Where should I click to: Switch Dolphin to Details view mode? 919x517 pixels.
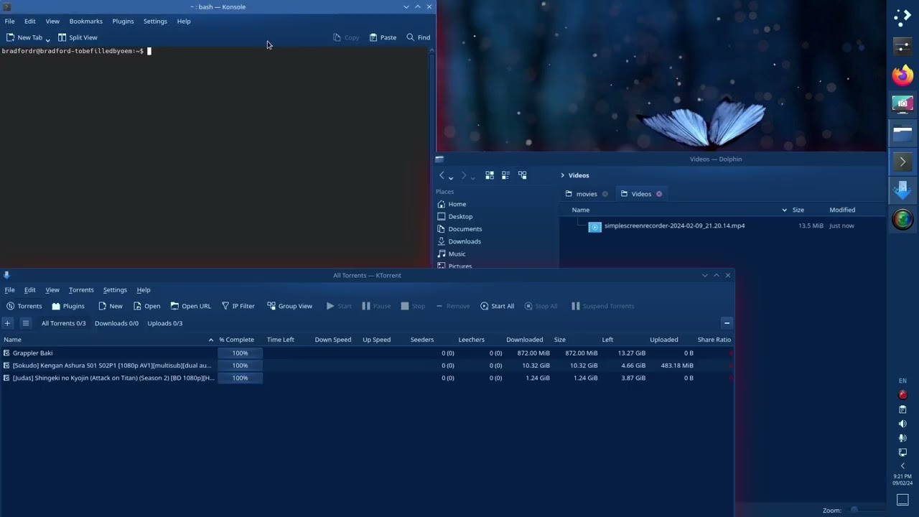522,175
